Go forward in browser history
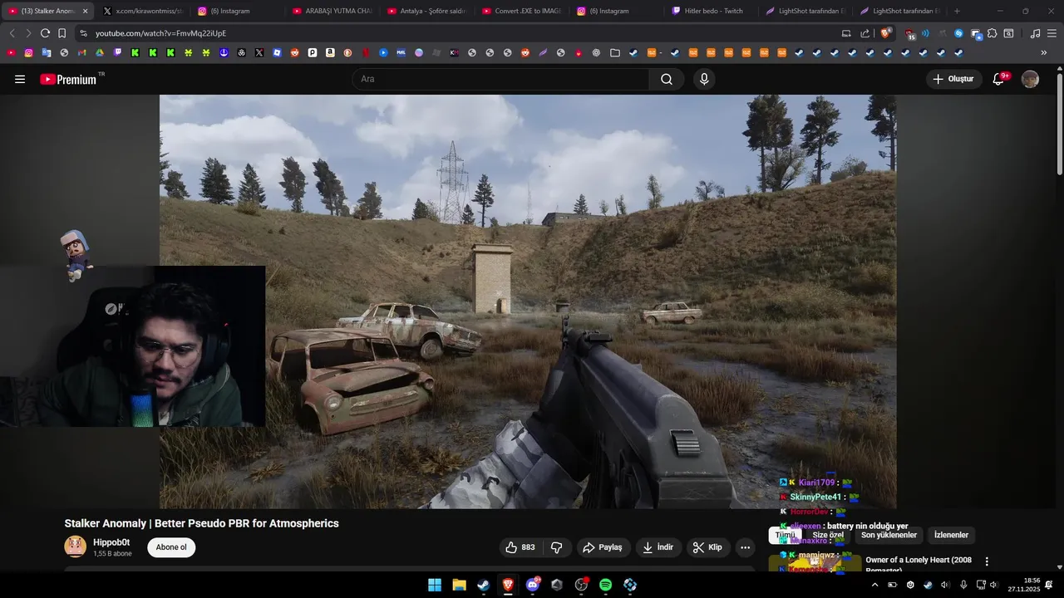This screenshot has height=598, width=1064. pos(28,33)
